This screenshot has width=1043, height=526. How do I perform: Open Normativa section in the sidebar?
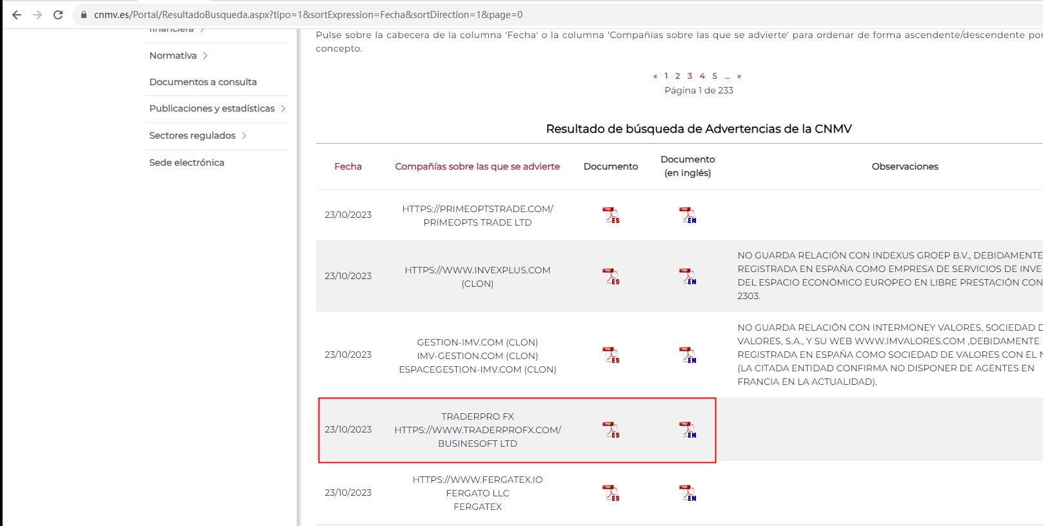pos(173,55)
